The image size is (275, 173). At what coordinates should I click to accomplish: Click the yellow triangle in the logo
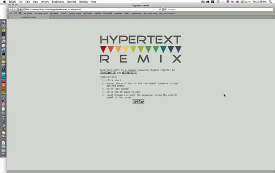125,49
